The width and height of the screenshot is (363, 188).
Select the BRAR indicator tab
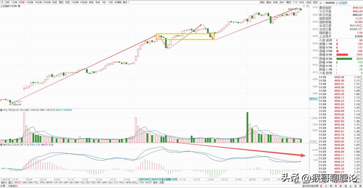[49, 182]
